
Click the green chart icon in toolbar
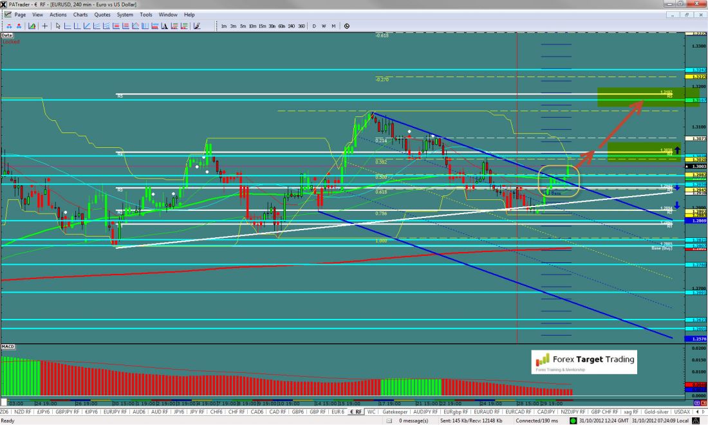point(30,26)
